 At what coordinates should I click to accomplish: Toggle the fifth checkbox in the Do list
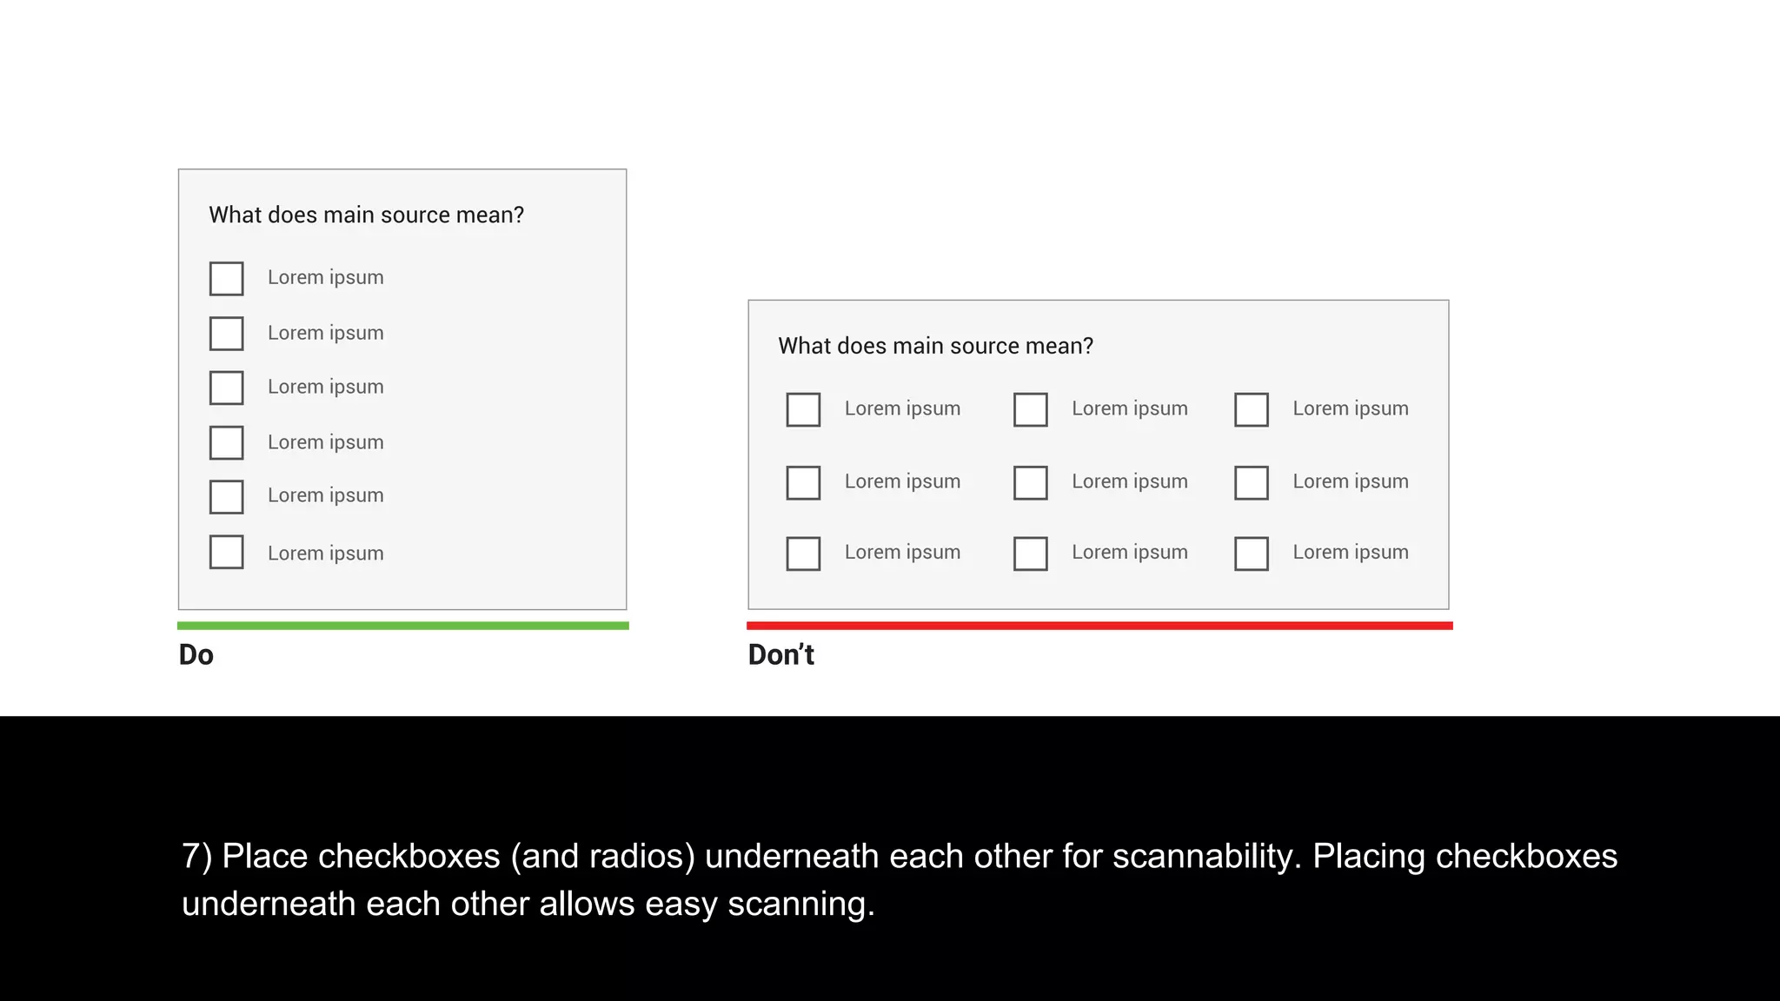pos(226,497)
